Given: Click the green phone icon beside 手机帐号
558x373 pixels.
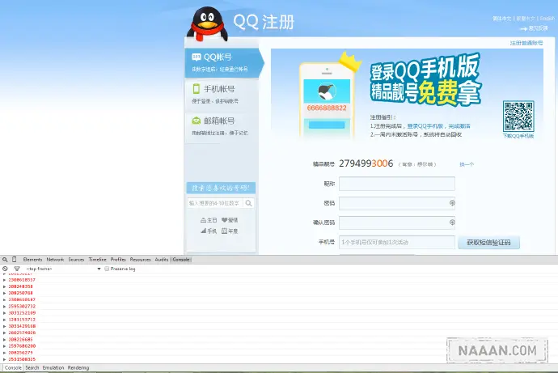Looking at the screenshot, I should coord(196,88).
